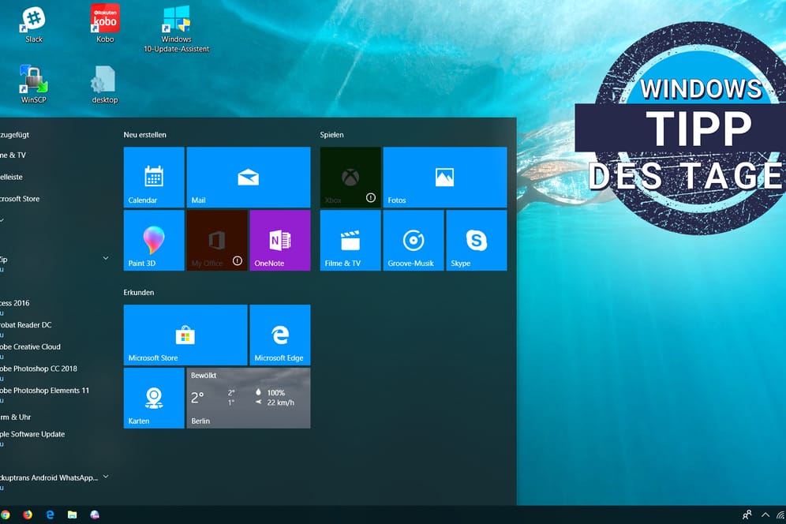Expand the Backuptrans Android WhatsApp folder
The height and width of the screenshot is (524, 786).
[106, 477]
